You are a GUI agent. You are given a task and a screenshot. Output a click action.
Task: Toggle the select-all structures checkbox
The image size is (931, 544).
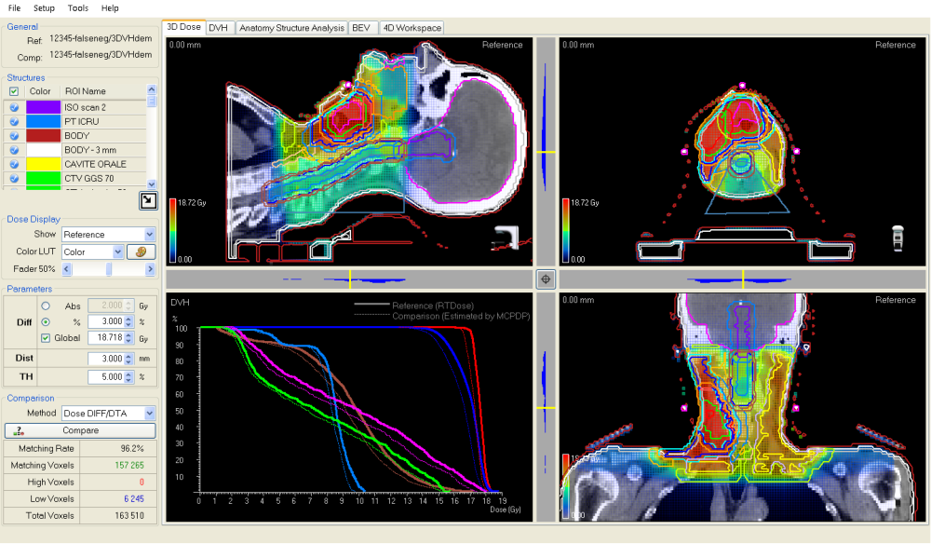(14, 91)
